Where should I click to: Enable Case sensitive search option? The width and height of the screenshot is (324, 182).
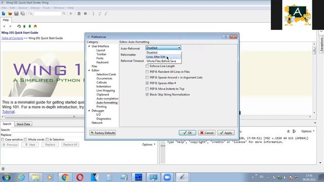point(3,140)
